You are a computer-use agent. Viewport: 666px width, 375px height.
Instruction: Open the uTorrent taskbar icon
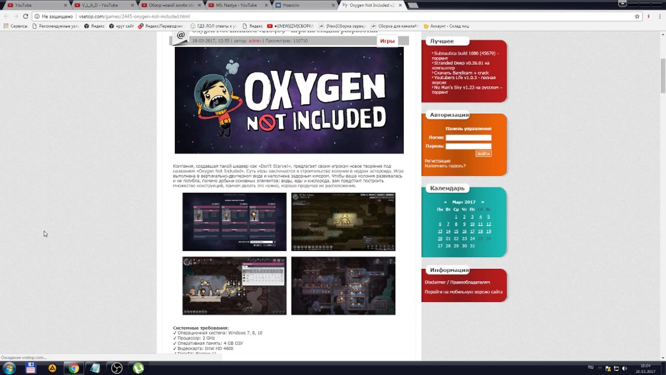click(x=138, y=368)
